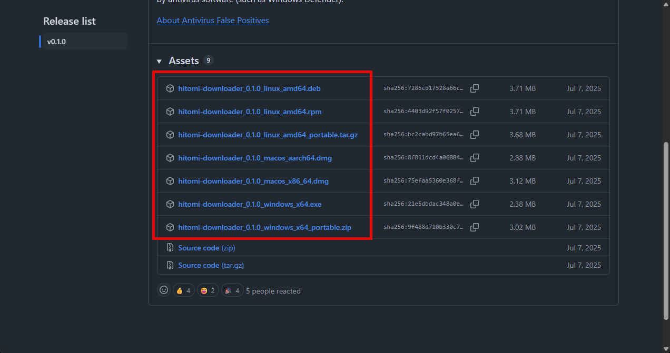This screenshot has width=670, height=353.
Task: Copy sha256 hash for macos_aarch64.dmg asset
Action: 475,158
